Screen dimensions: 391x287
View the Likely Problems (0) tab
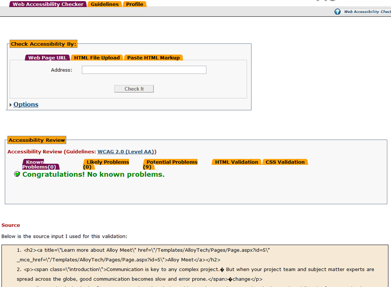(107, 162)
